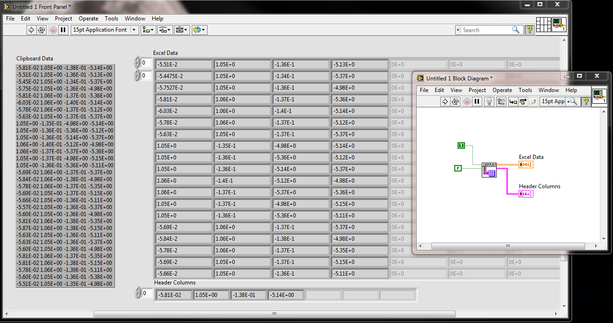Pause execution from the Front Panel toolbar
613x323 pixels.
coord(63,30)
